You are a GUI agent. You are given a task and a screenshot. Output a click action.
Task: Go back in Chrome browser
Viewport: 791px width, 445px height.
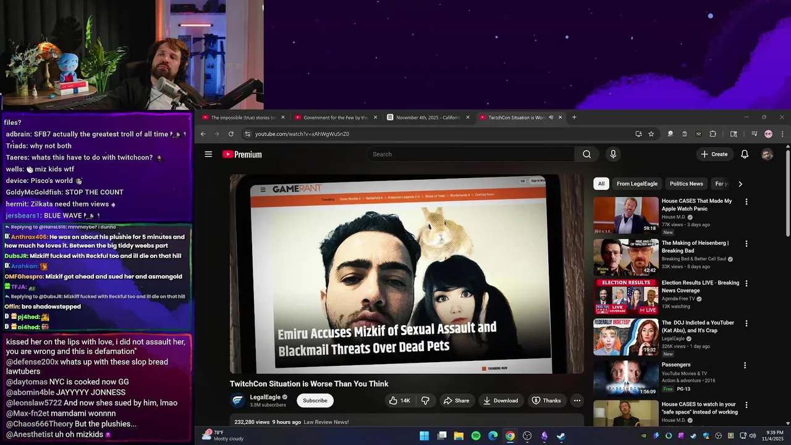(203, 134)
